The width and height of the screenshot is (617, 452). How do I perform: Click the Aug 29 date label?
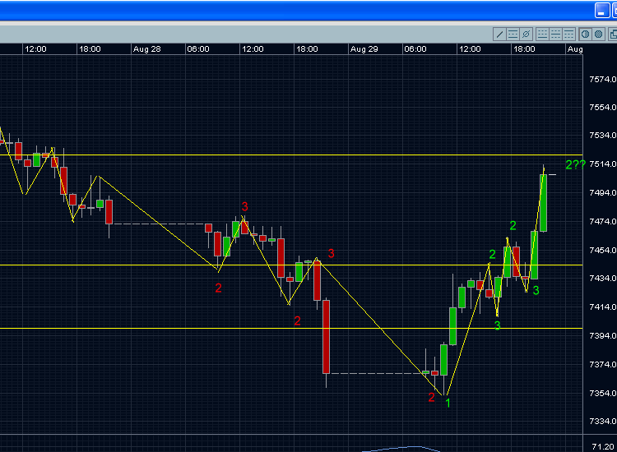pos(364,49)
